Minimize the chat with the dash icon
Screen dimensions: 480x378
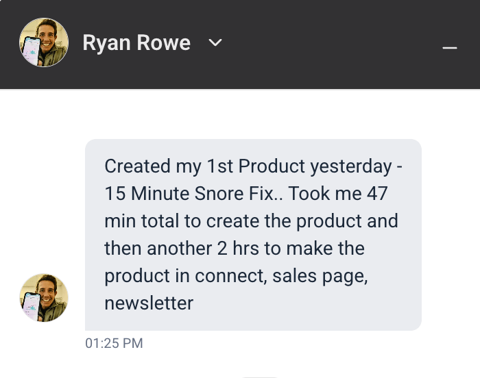click(x=450, y=48)
